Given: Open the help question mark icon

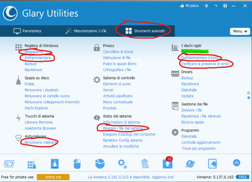Looking at the screenshot, I should point(225,6).
